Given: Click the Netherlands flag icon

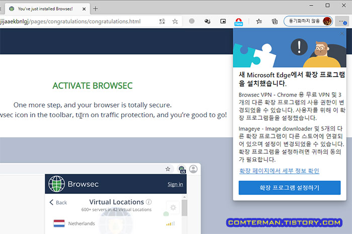Looking at the screenshot, I should click(x=59, y=223).
